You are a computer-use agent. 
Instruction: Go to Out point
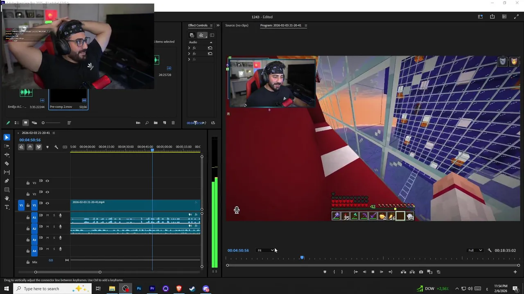390,272
